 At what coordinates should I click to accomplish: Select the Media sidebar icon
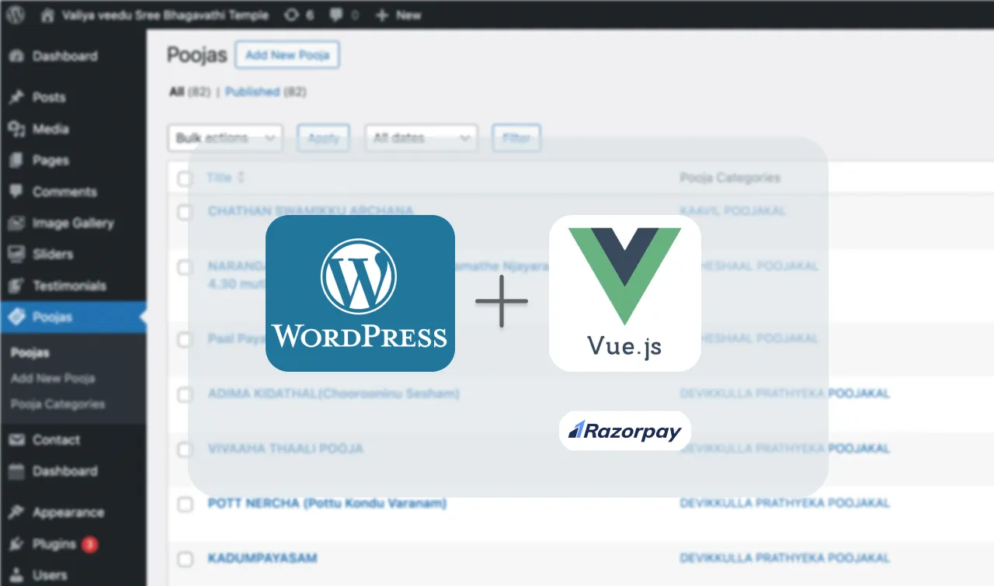[17, 129]
